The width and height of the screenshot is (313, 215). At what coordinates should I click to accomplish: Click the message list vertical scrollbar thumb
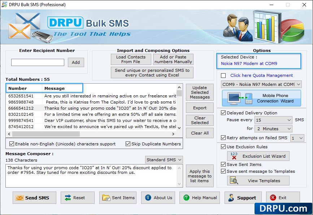[179, 93]
